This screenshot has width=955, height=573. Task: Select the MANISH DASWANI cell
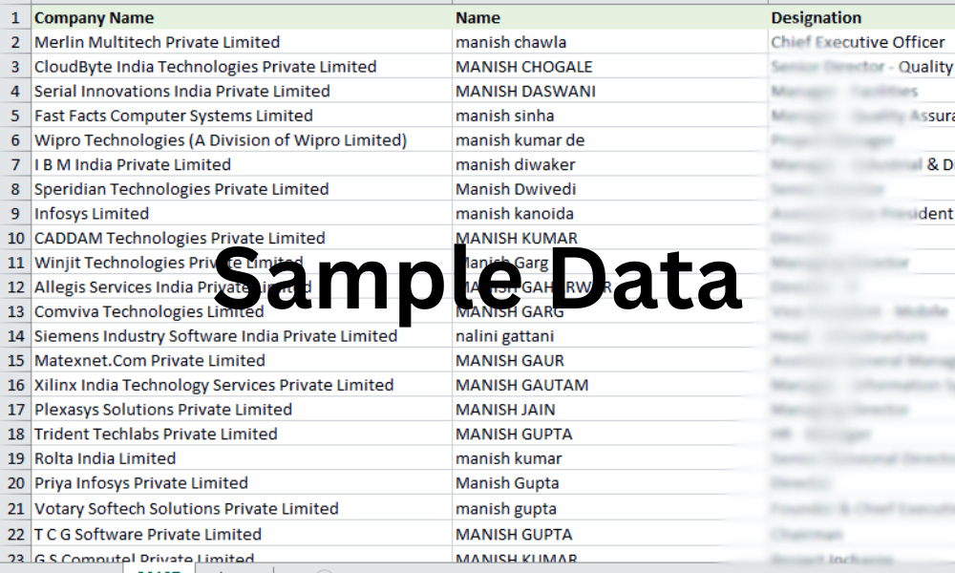point(610,92)
